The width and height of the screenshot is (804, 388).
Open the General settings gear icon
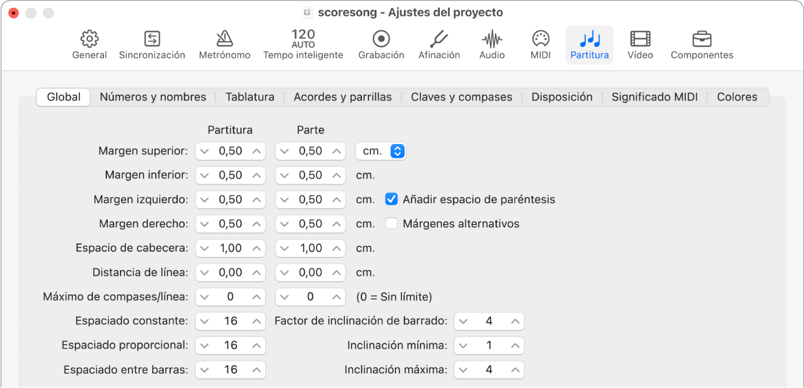click(x=89, y=39)
